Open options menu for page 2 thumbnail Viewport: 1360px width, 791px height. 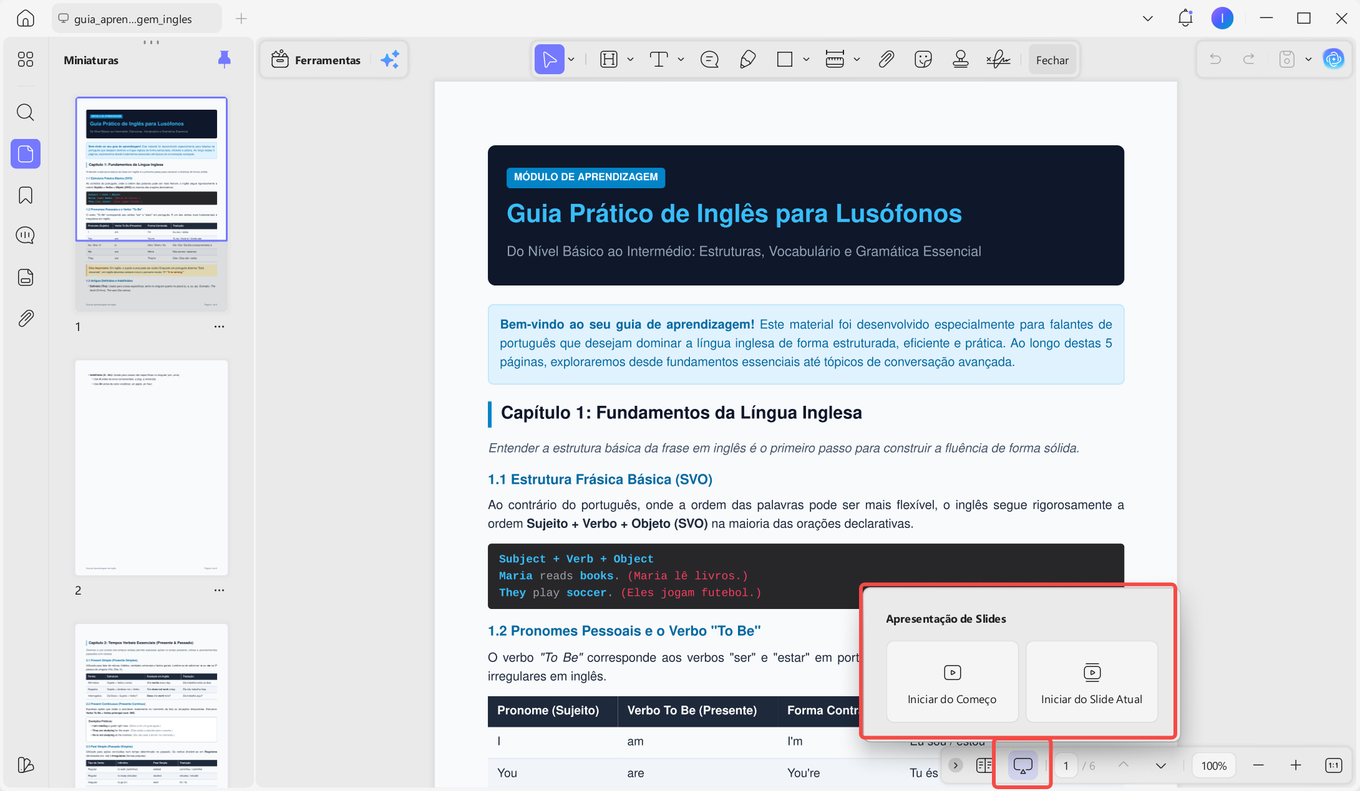pos(219,590)
